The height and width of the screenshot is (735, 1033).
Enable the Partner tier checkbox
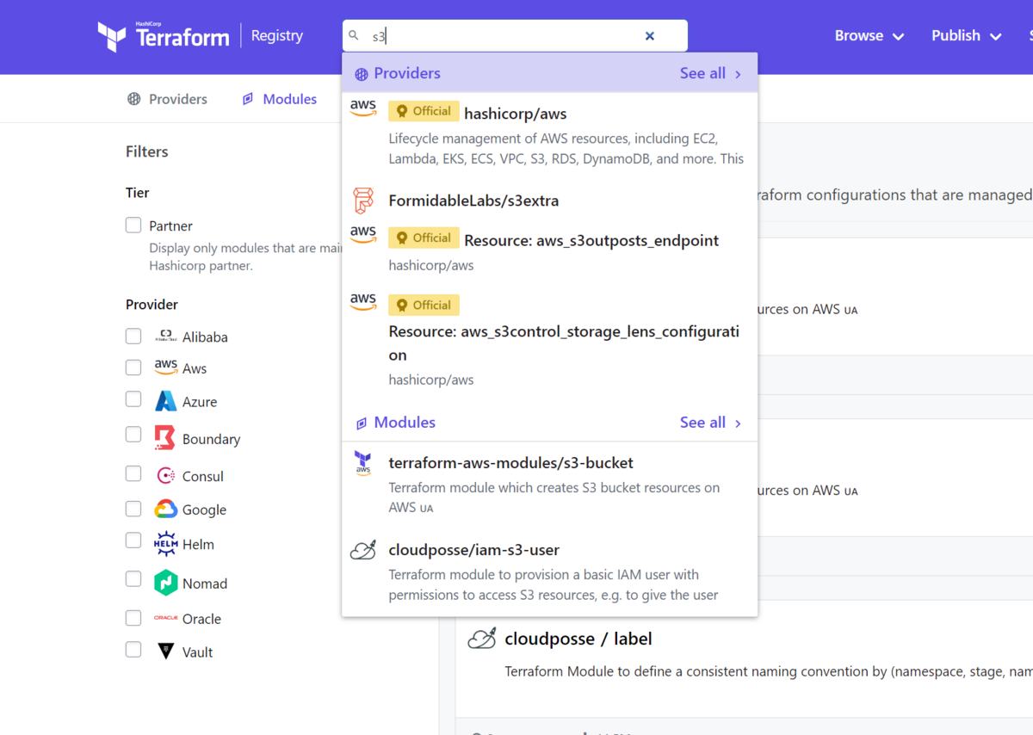tap(133, 225)
